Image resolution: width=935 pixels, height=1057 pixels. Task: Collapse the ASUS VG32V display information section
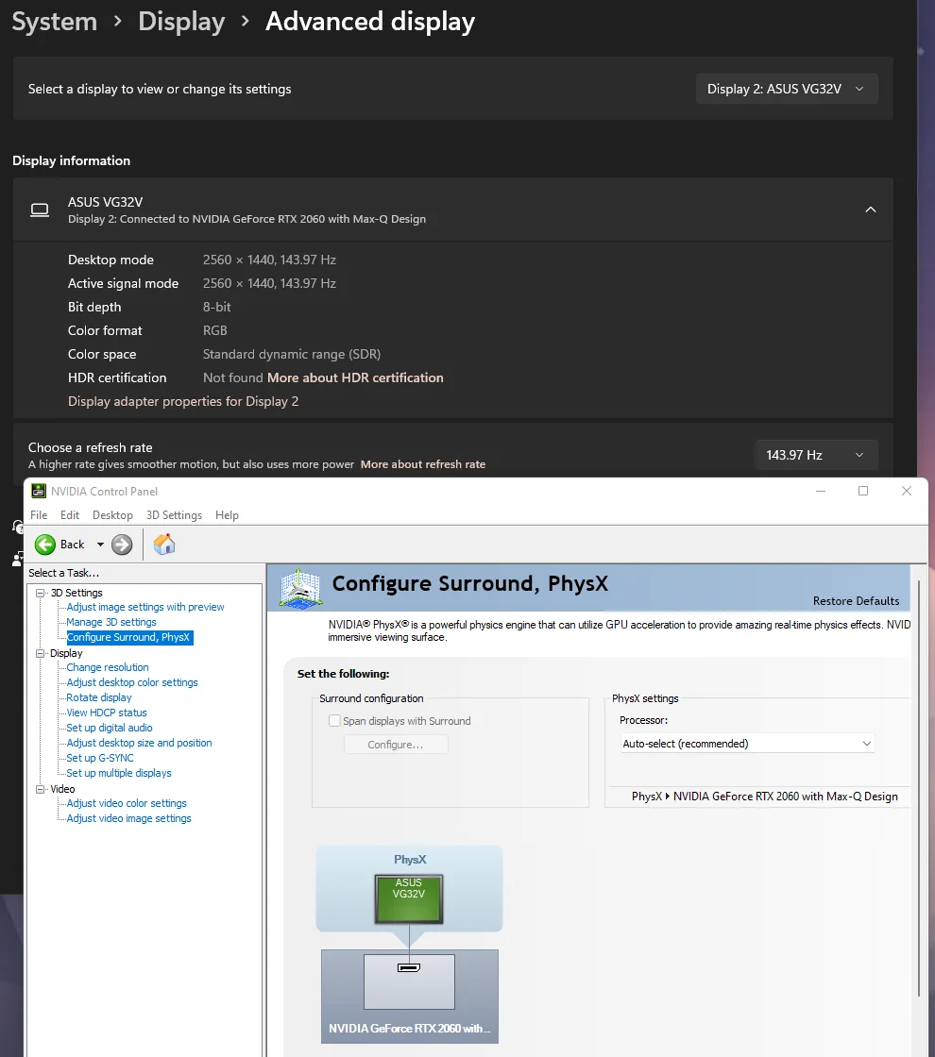pyautogui.click(x=871, y=210)
